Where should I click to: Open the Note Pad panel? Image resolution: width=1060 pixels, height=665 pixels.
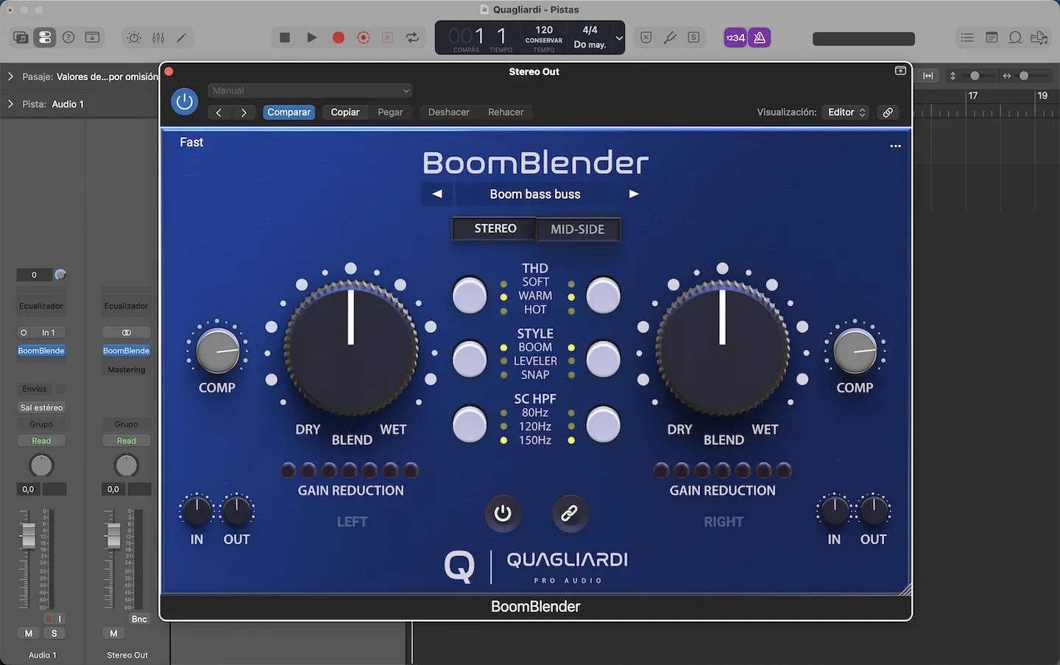click(x=992, y=38)
